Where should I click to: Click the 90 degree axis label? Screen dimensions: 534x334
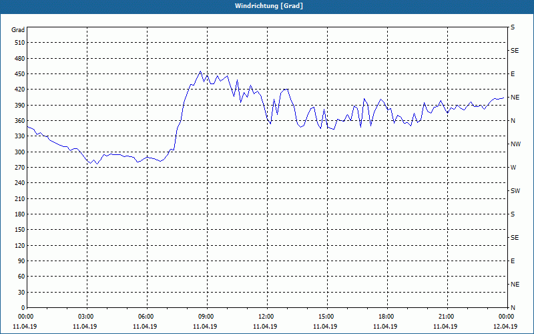click(21, 261)
